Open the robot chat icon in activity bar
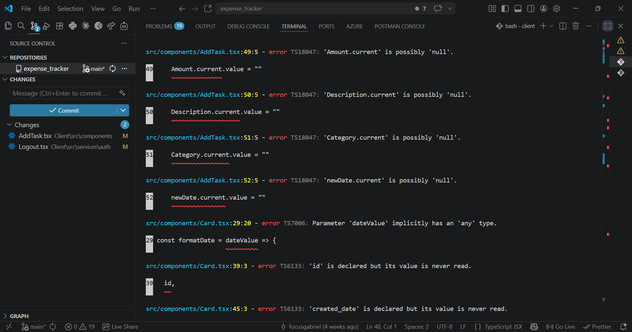The height and width of the screenshot is (332, 632). (124, 26)
